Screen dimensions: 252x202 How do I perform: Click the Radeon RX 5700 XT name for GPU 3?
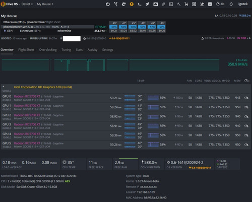click(x=27, y=124)
